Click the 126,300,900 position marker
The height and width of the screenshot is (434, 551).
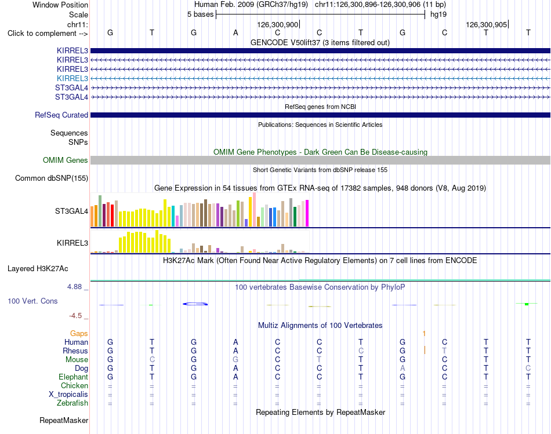click(278, 24)
